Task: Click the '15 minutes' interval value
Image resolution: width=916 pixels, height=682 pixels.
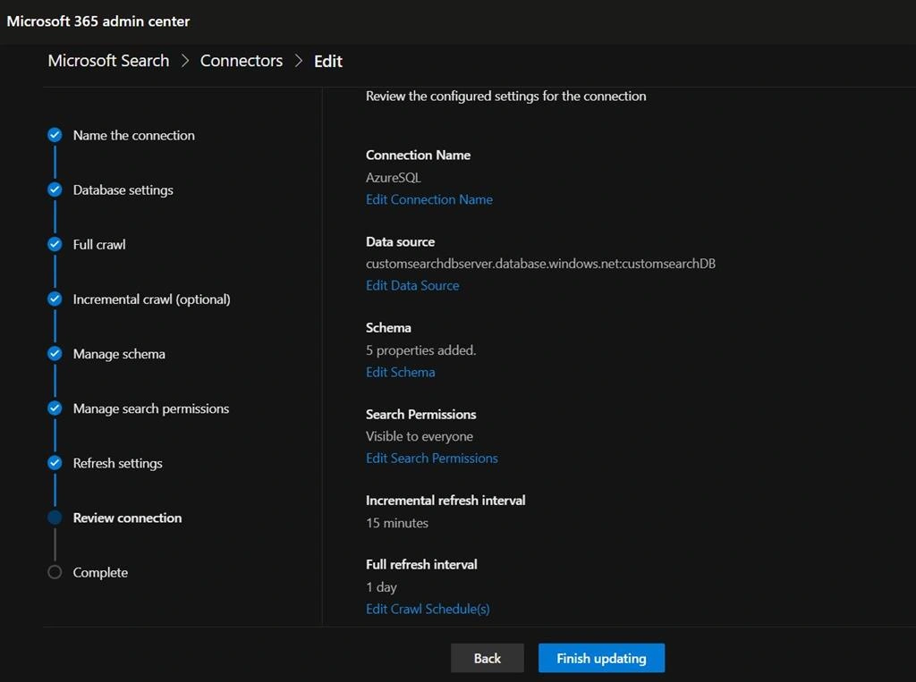Action: (397, 523)
